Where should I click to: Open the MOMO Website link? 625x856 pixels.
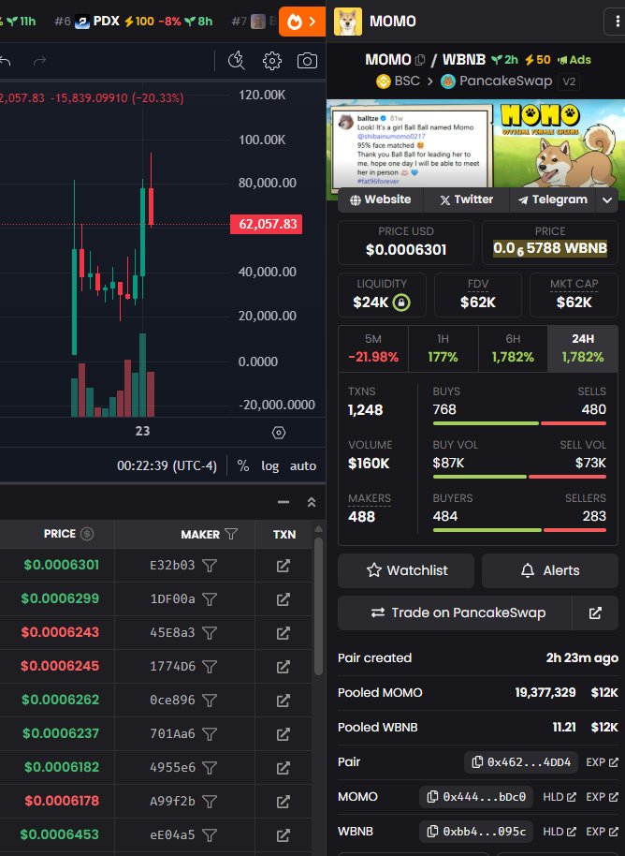point(381,199)
